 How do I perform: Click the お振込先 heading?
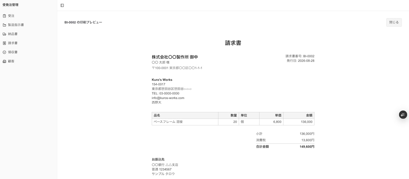click(158, 159)
